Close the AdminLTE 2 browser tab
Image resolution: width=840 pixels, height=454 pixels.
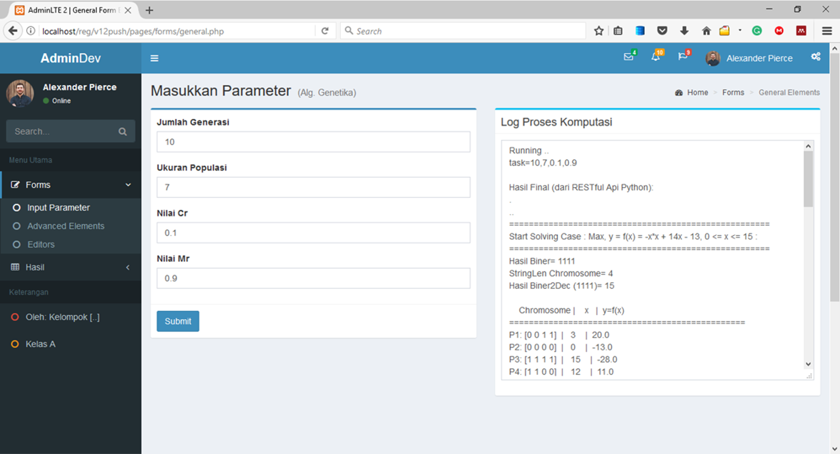coord(128,10)
